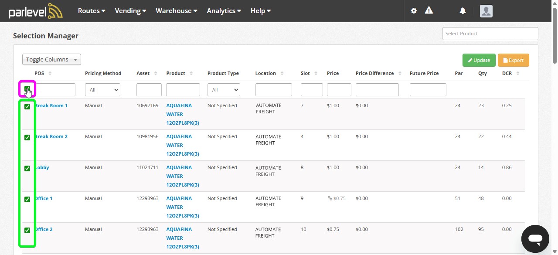Click the Parlevel logo

click(35, 10)
